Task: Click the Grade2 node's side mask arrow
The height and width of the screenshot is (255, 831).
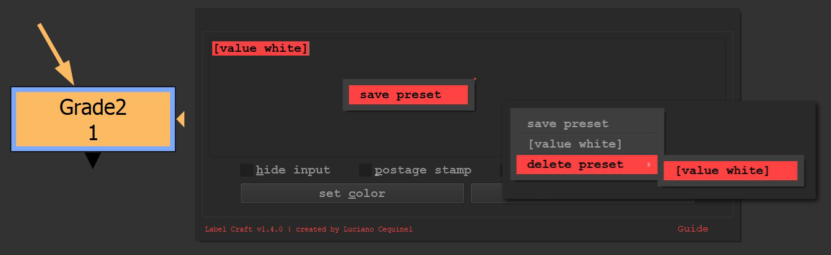Action: coord(181,119)
